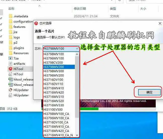Screen dimensions: 163x139
Task: Choose Hi3798MV300 from the chip list
Action: point(59,71)
